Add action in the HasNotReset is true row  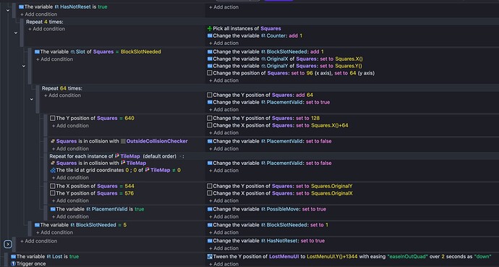223,7
